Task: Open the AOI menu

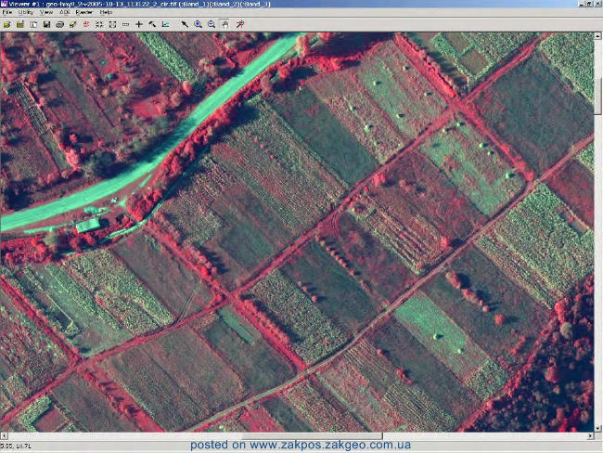Action: click(x=65, y=12)
